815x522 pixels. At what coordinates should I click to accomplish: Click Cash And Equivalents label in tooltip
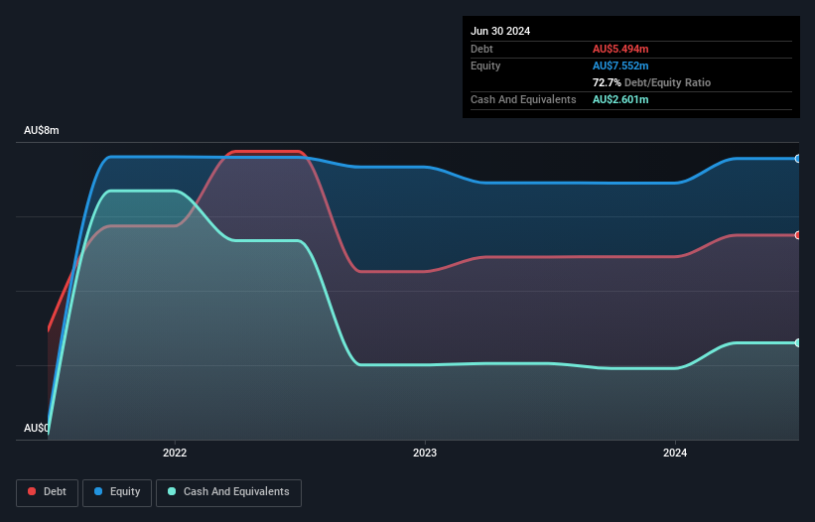523,99
